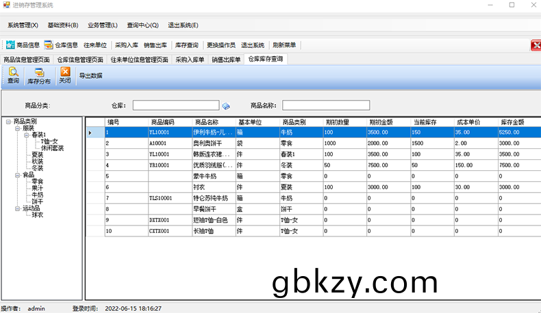Switch to 商品信息管理页面 tab
541x313 pixels.
[x=27, y=59]
